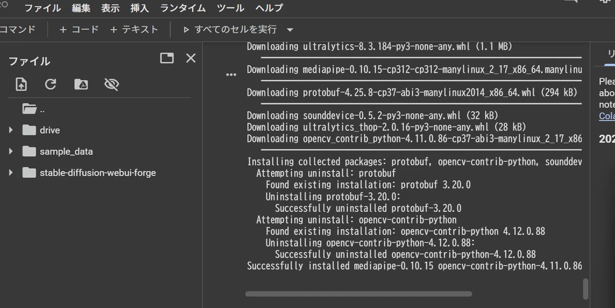Click the 'Downloading ultralytics-8.3.184' output line
This screenshot has height=308, width=615.
(380, 47)
